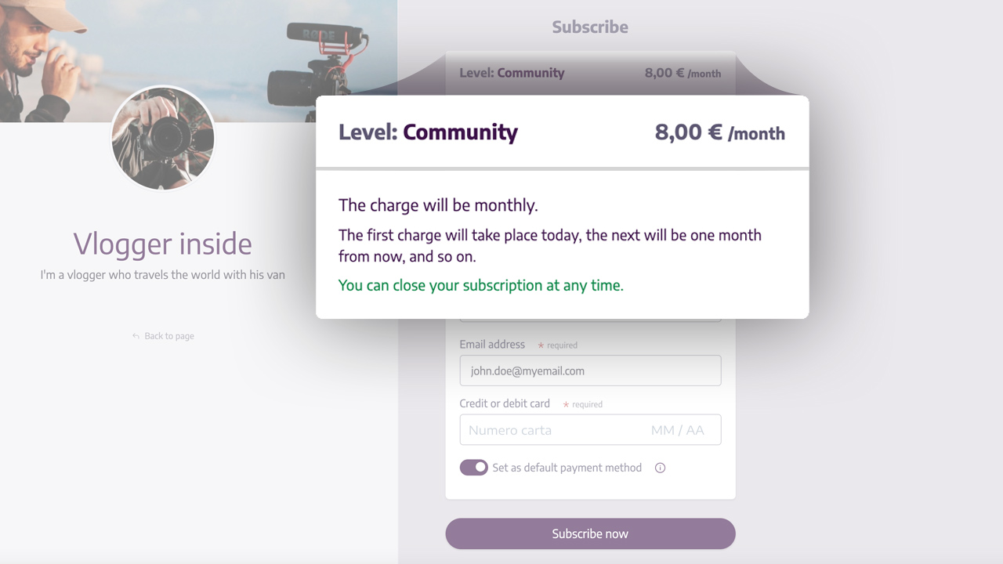The width and height of the screenshot is (1003, 564).
Task: Click the back arrow icon near "Back to page"
Action: click(x=135, y=335)
